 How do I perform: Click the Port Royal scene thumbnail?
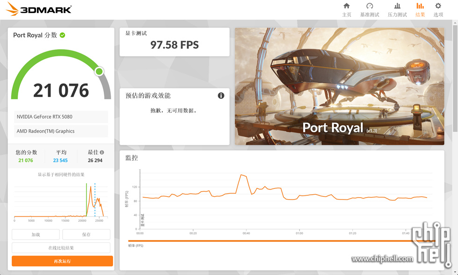(x=339, y=86)
